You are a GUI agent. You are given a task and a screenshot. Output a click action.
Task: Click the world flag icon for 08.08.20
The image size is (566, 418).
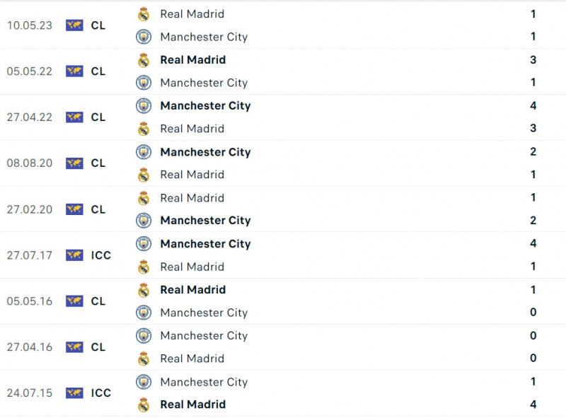(74, 163)
